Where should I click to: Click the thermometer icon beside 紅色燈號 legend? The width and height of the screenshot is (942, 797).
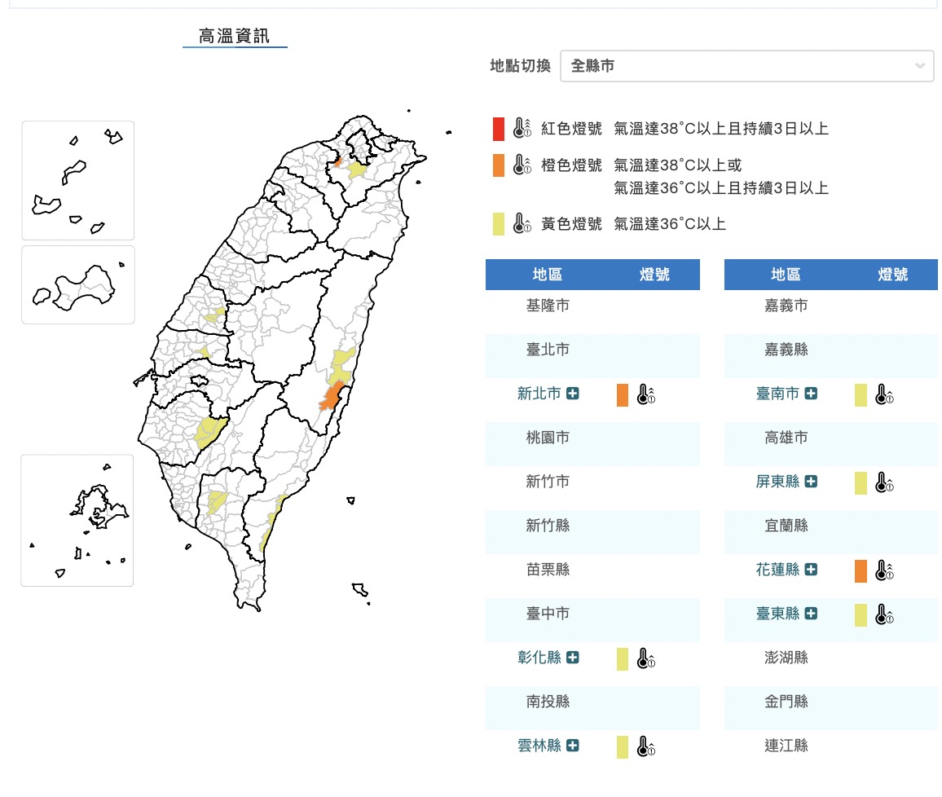522,128
